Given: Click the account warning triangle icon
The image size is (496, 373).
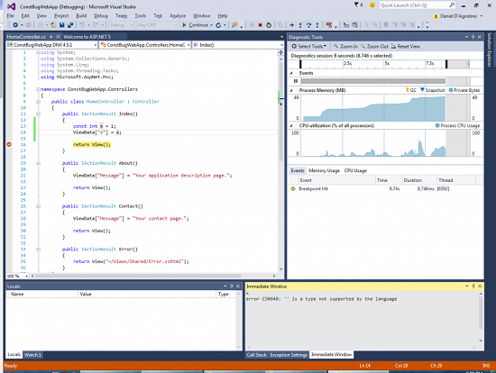Looking at the screenshot, I should (436, 16).
